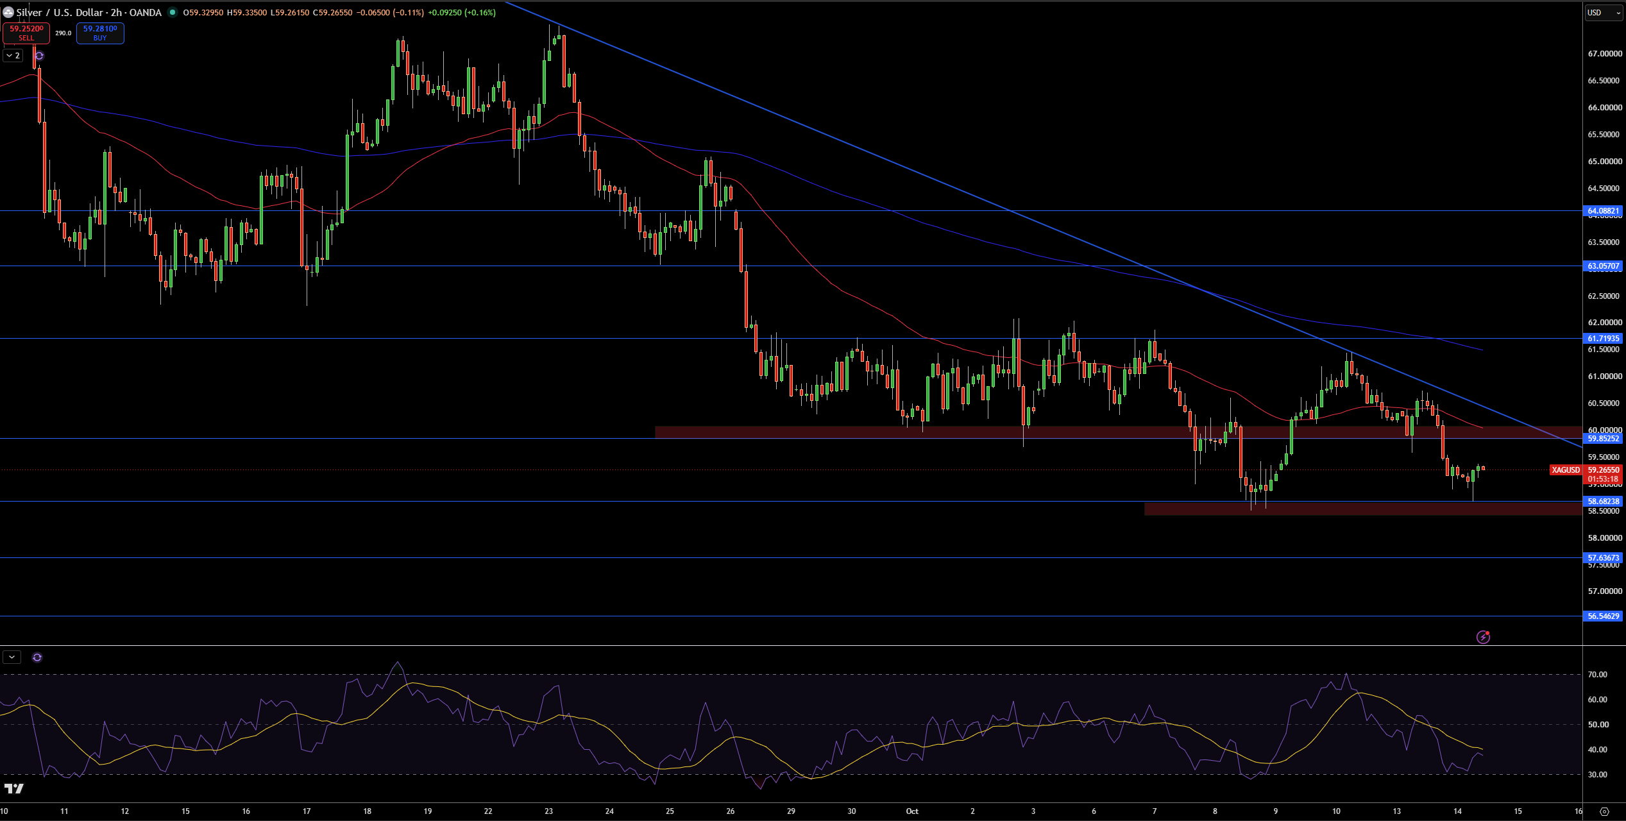Select the 56.54629 price level label
This screenshot has height=821, width=1626.
(1603, 616)
